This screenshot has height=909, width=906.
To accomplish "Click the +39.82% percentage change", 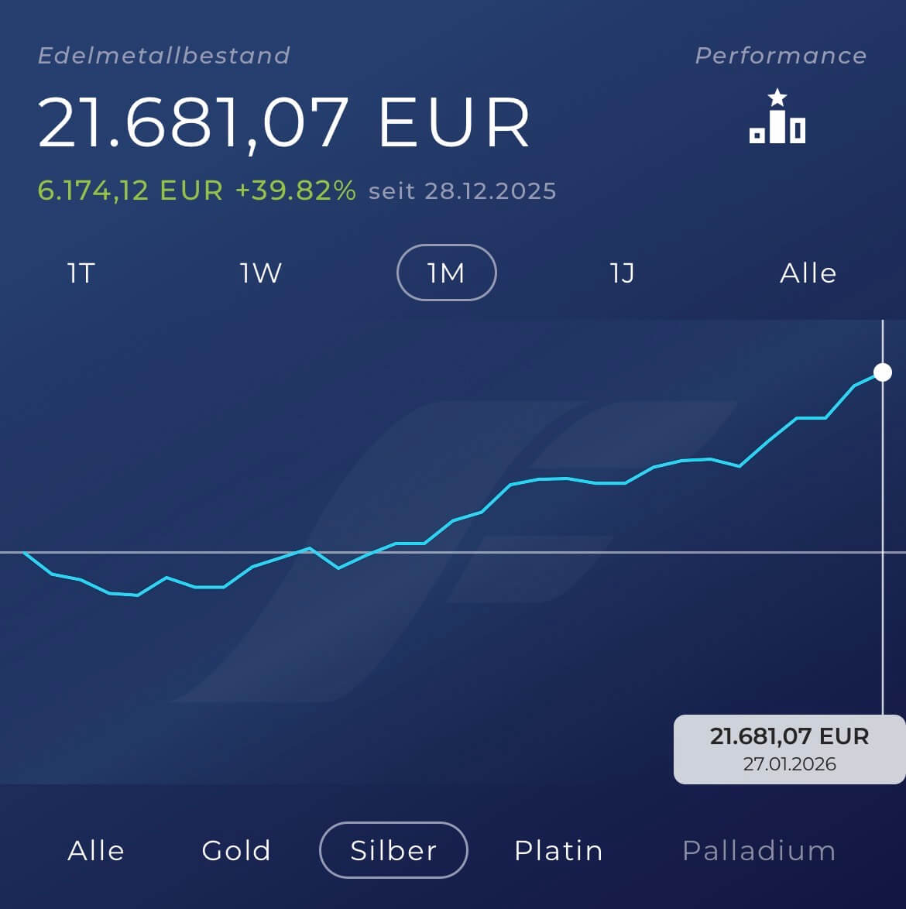I will [x=295, y=190].
